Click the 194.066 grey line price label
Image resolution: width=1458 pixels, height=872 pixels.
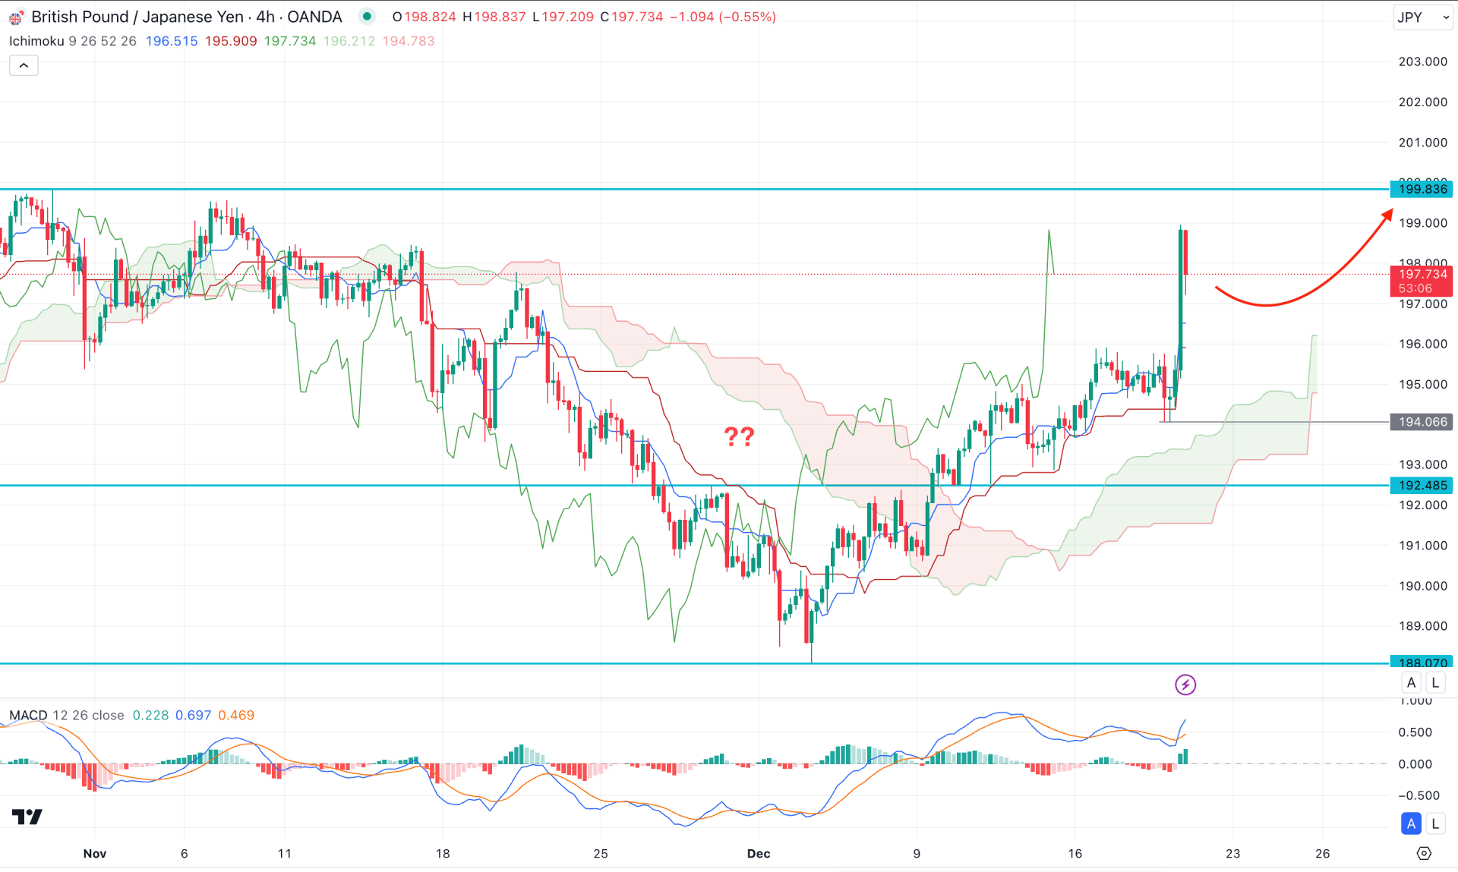point(1422,422)
